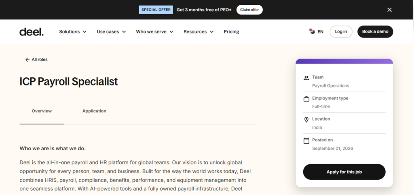Screen dimensions: 414x195
Task: Click the Claim offer button
Action: pos(249,10)
